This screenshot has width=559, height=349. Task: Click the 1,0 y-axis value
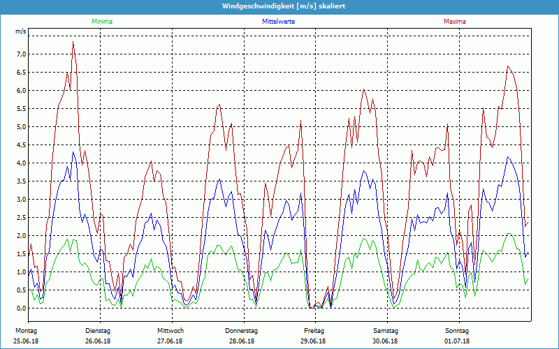(x=21, y=272)
